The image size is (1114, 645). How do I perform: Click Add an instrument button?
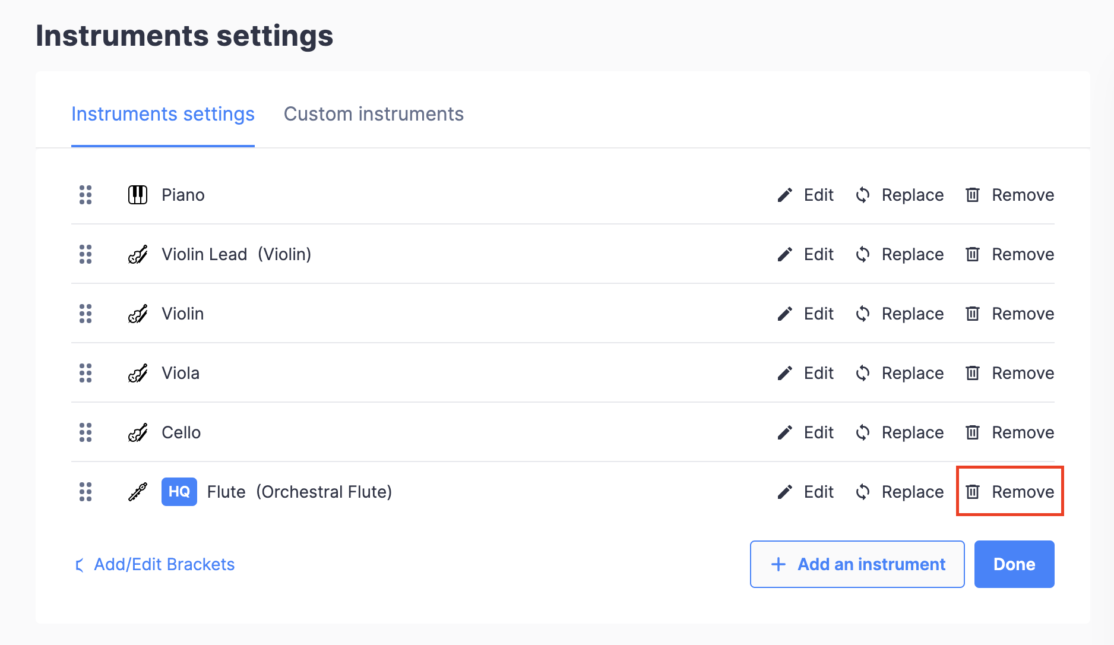pos(857,564)
